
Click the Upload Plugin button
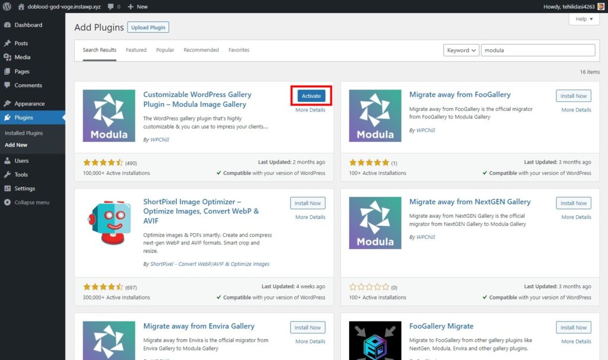(148, 27)
